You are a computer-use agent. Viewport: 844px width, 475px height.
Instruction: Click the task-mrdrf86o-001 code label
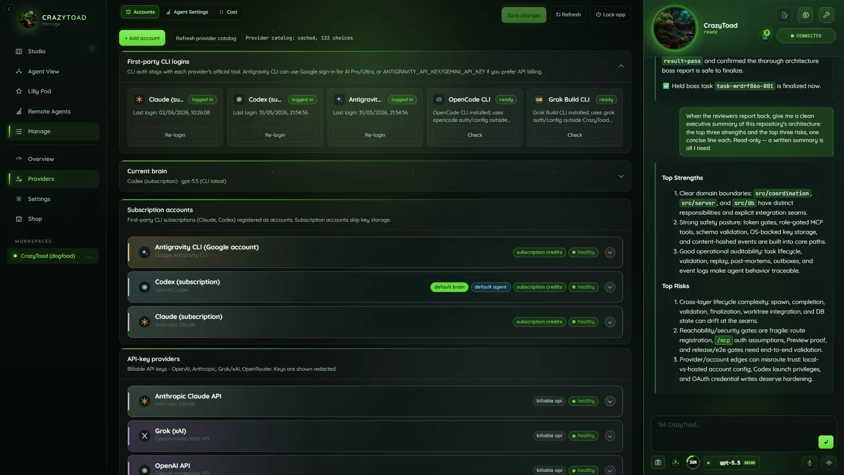745,86
